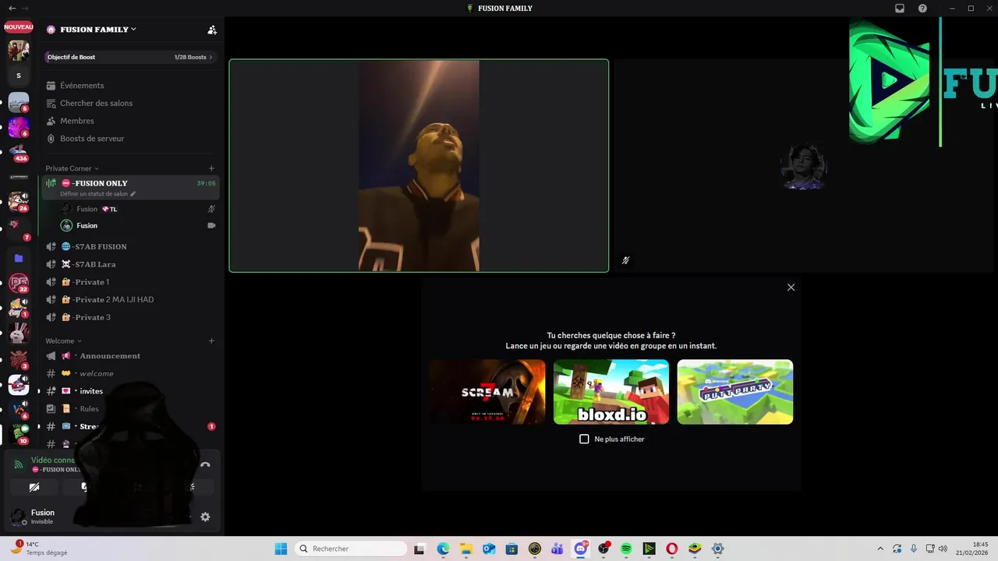
Task: Click the 1/28 Boosts link
Action: 193,57
